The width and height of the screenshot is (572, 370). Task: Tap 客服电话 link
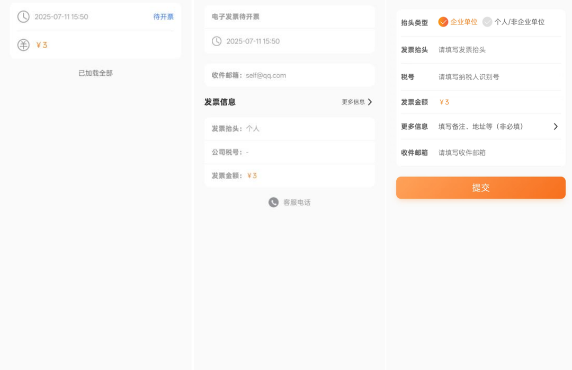click(x=297, y=202)
